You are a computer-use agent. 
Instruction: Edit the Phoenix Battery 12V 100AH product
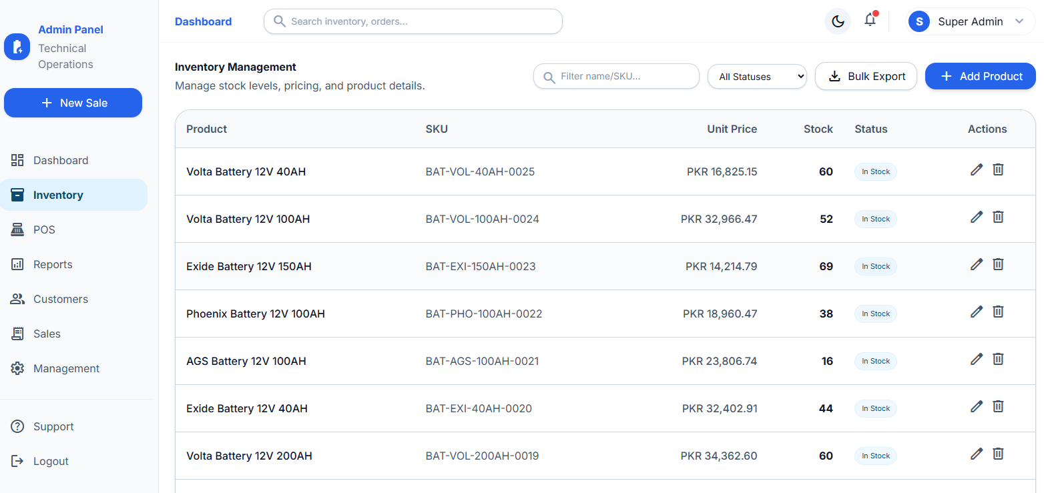tap(977, 312)
